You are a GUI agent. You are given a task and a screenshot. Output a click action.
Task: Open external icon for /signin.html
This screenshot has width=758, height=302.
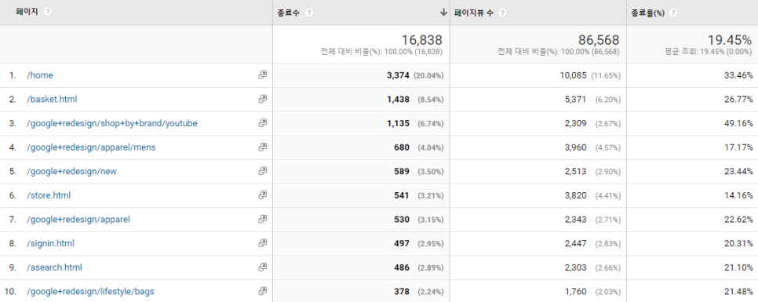(x=263, y=243)
